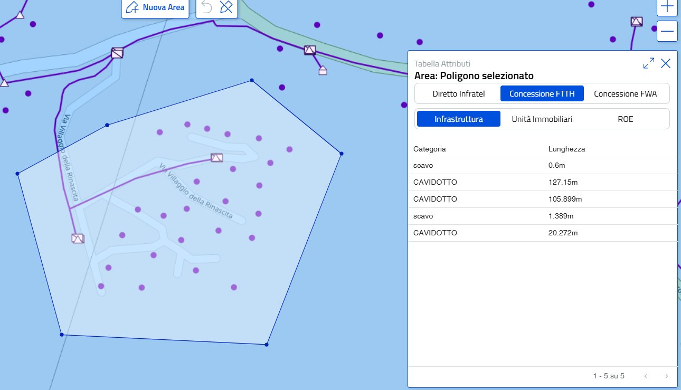Click the Nuova Area button
681x390 pixels.
point(155,7)
